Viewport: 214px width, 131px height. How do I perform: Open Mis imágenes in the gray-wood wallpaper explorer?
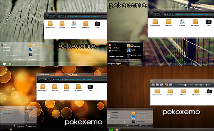tap(85, 24)
